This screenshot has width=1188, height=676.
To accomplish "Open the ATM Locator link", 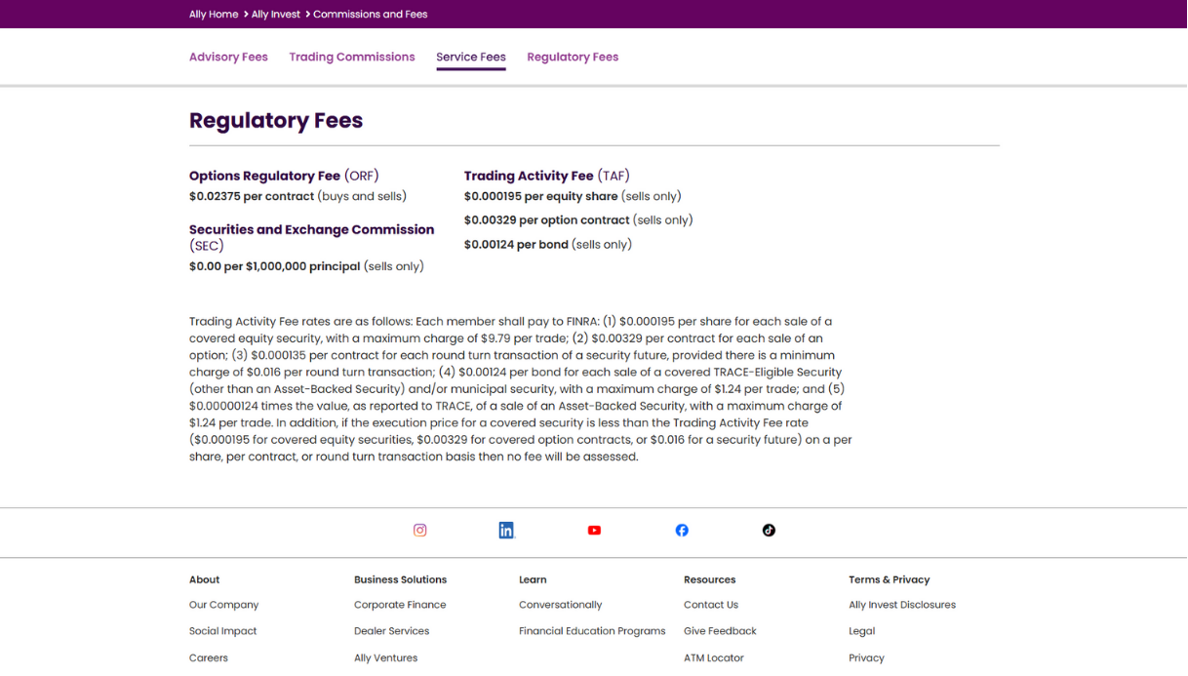I will tap(714, 657).
